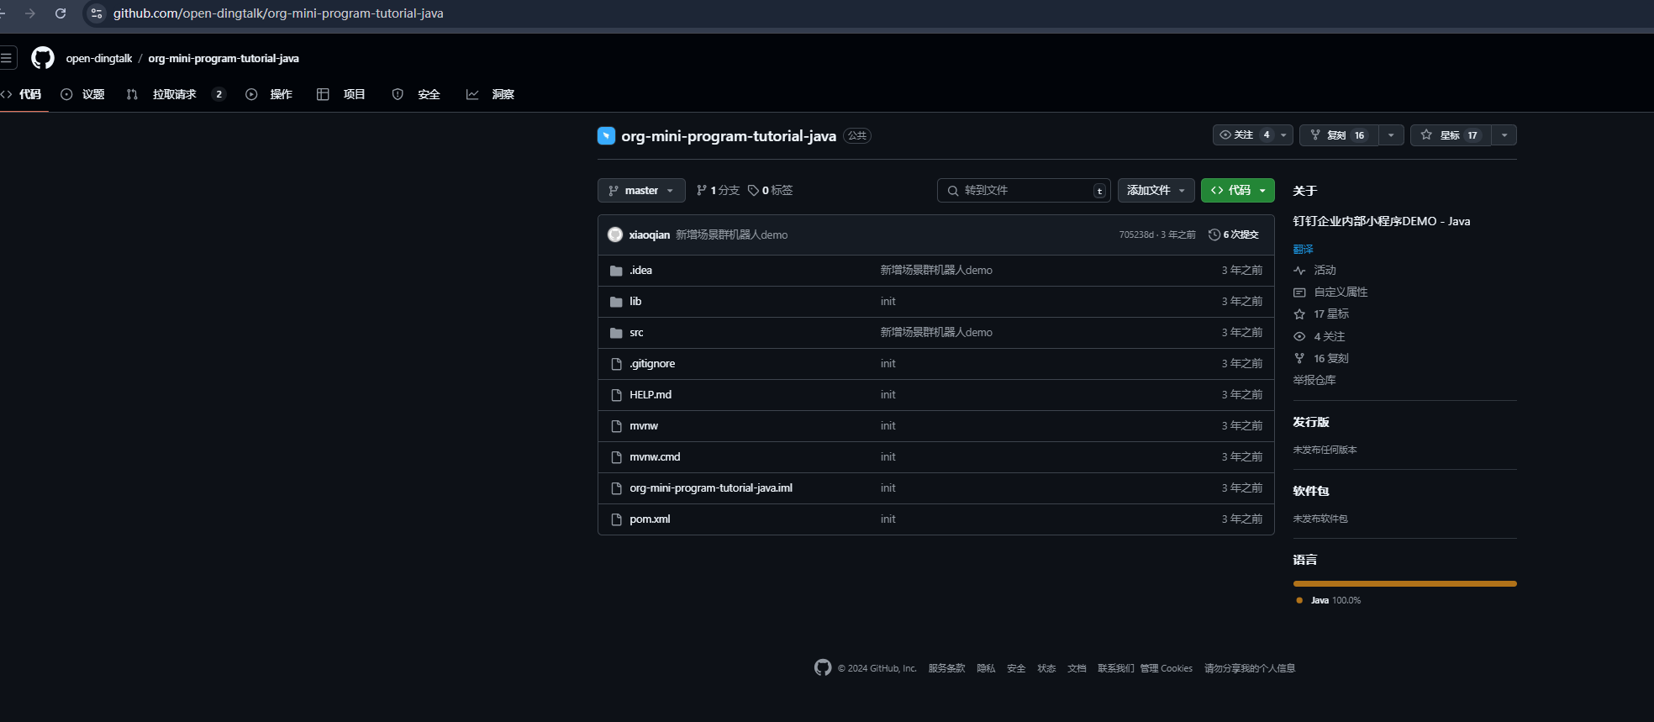Go forward with the browser forward arrow

pyautogui.click(x=30, y=13)
